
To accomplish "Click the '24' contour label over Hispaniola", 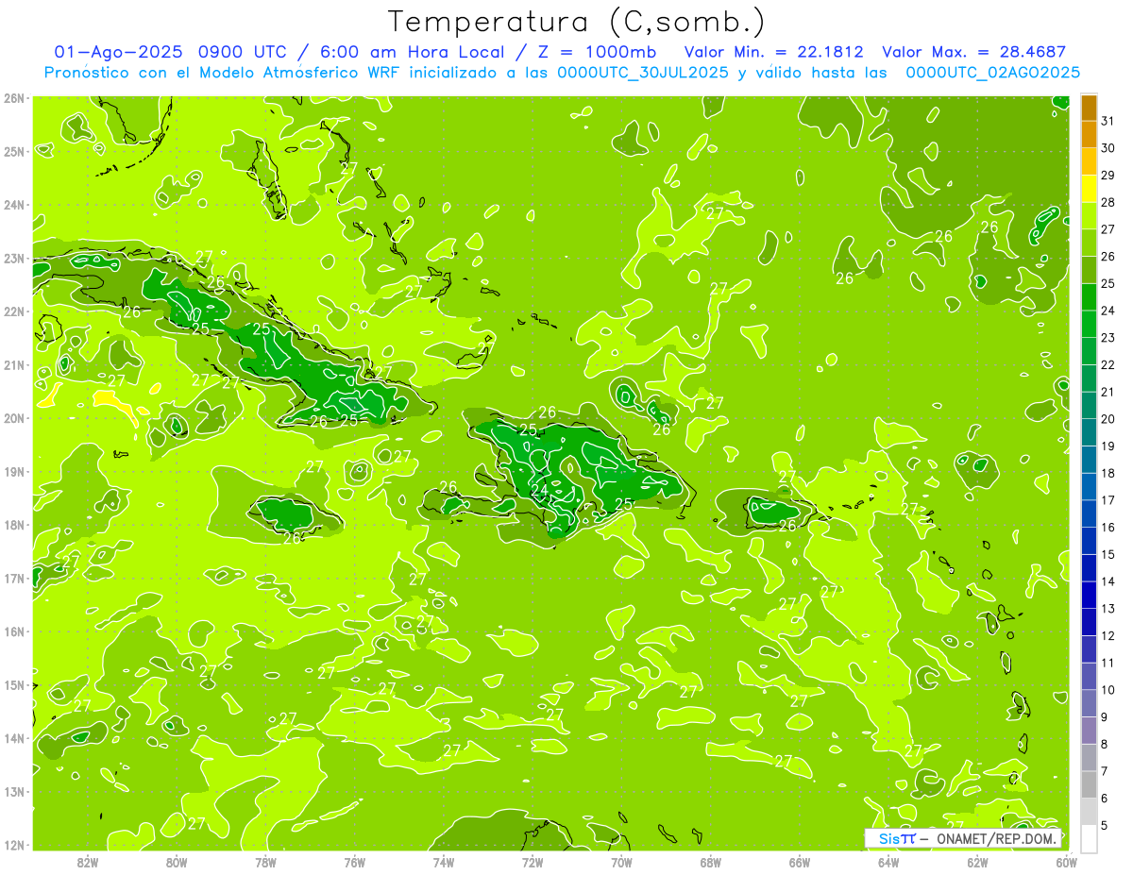I will 539,491.
